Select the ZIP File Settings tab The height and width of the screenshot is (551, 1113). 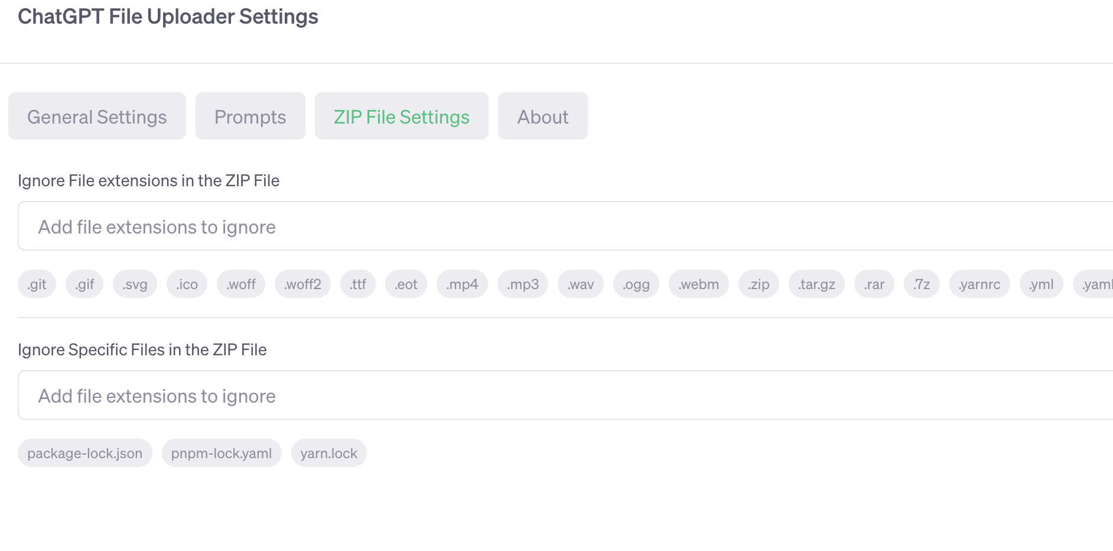point(401,116)
